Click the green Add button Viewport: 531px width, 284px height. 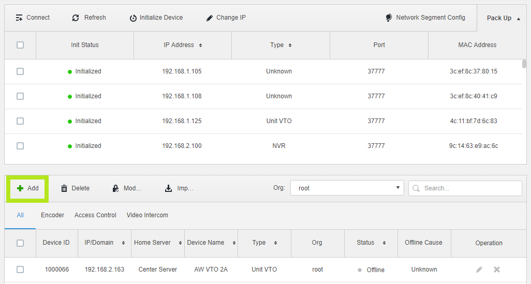click(x=27, y=188)
